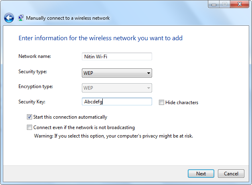Viewport: 252px width, 185px height.
Task: Click the wireless network icon in title bar
Action: click(x=21, y=18)
